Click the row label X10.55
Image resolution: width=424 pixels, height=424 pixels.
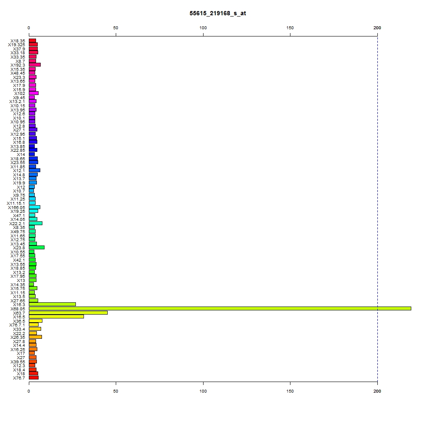(x=18, y=252)
